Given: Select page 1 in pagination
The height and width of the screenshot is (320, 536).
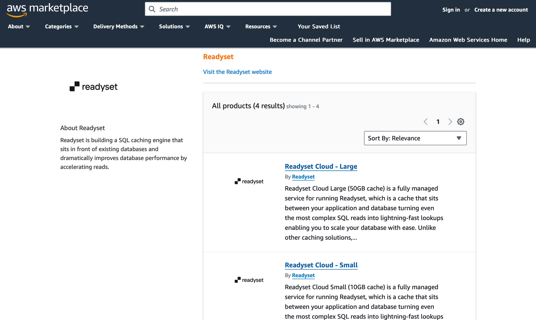Looking at the screenshot, I should click(x=438, y=122).
